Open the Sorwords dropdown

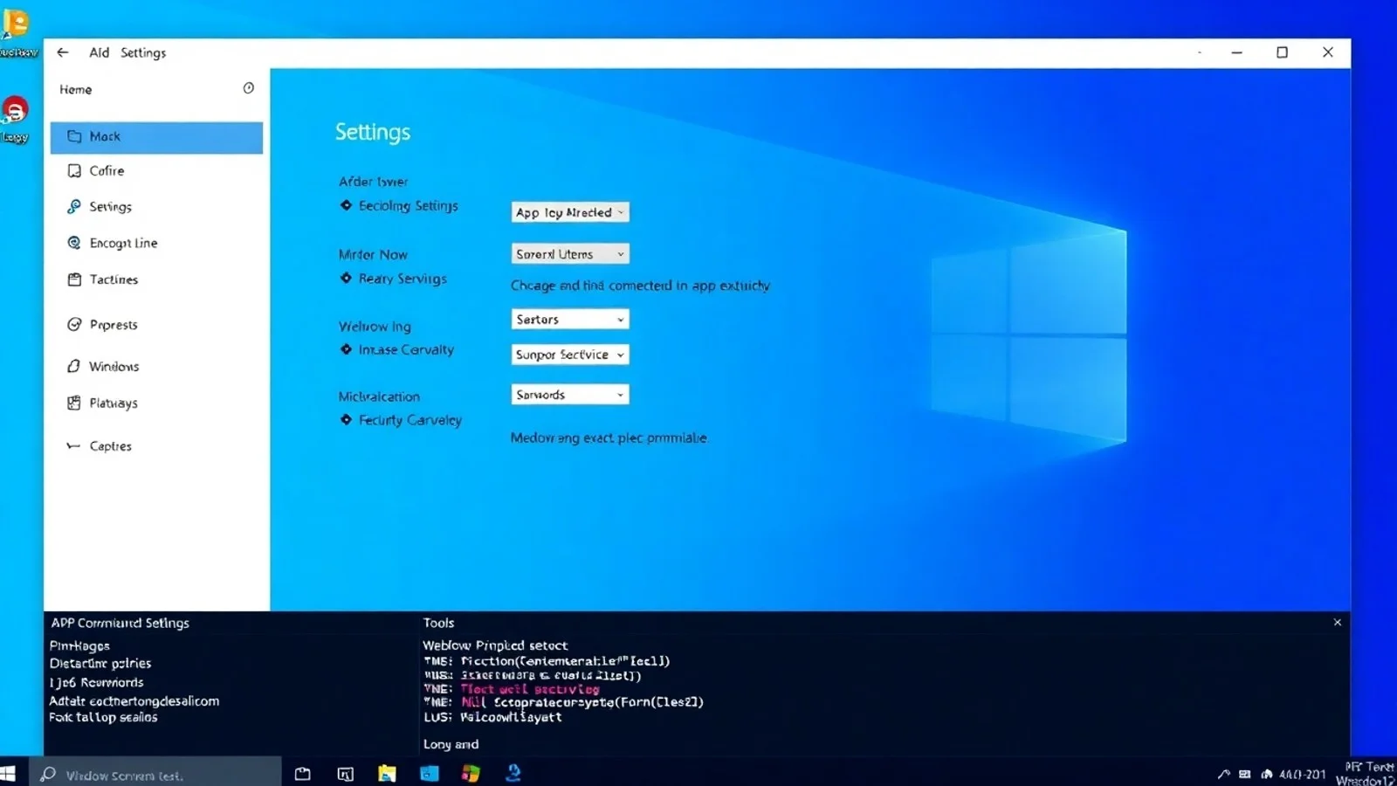570,395
